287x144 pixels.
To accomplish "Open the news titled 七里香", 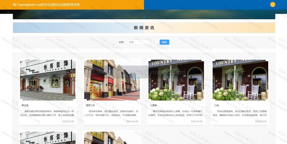I will [153, 105].
